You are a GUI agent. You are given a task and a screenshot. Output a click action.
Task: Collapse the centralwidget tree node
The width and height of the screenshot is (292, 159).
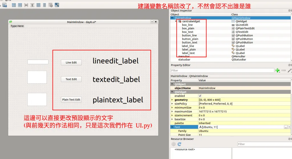[176, 21]
